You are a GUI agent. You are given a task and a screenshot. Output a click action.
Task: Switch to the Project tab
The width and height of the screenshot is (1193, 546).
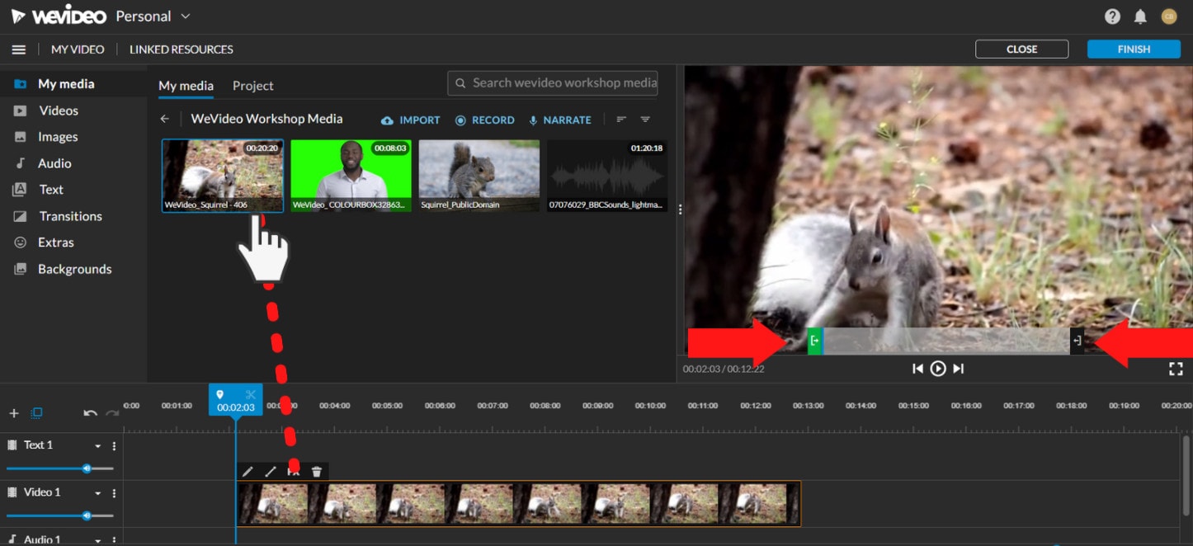tap(252, 86)
